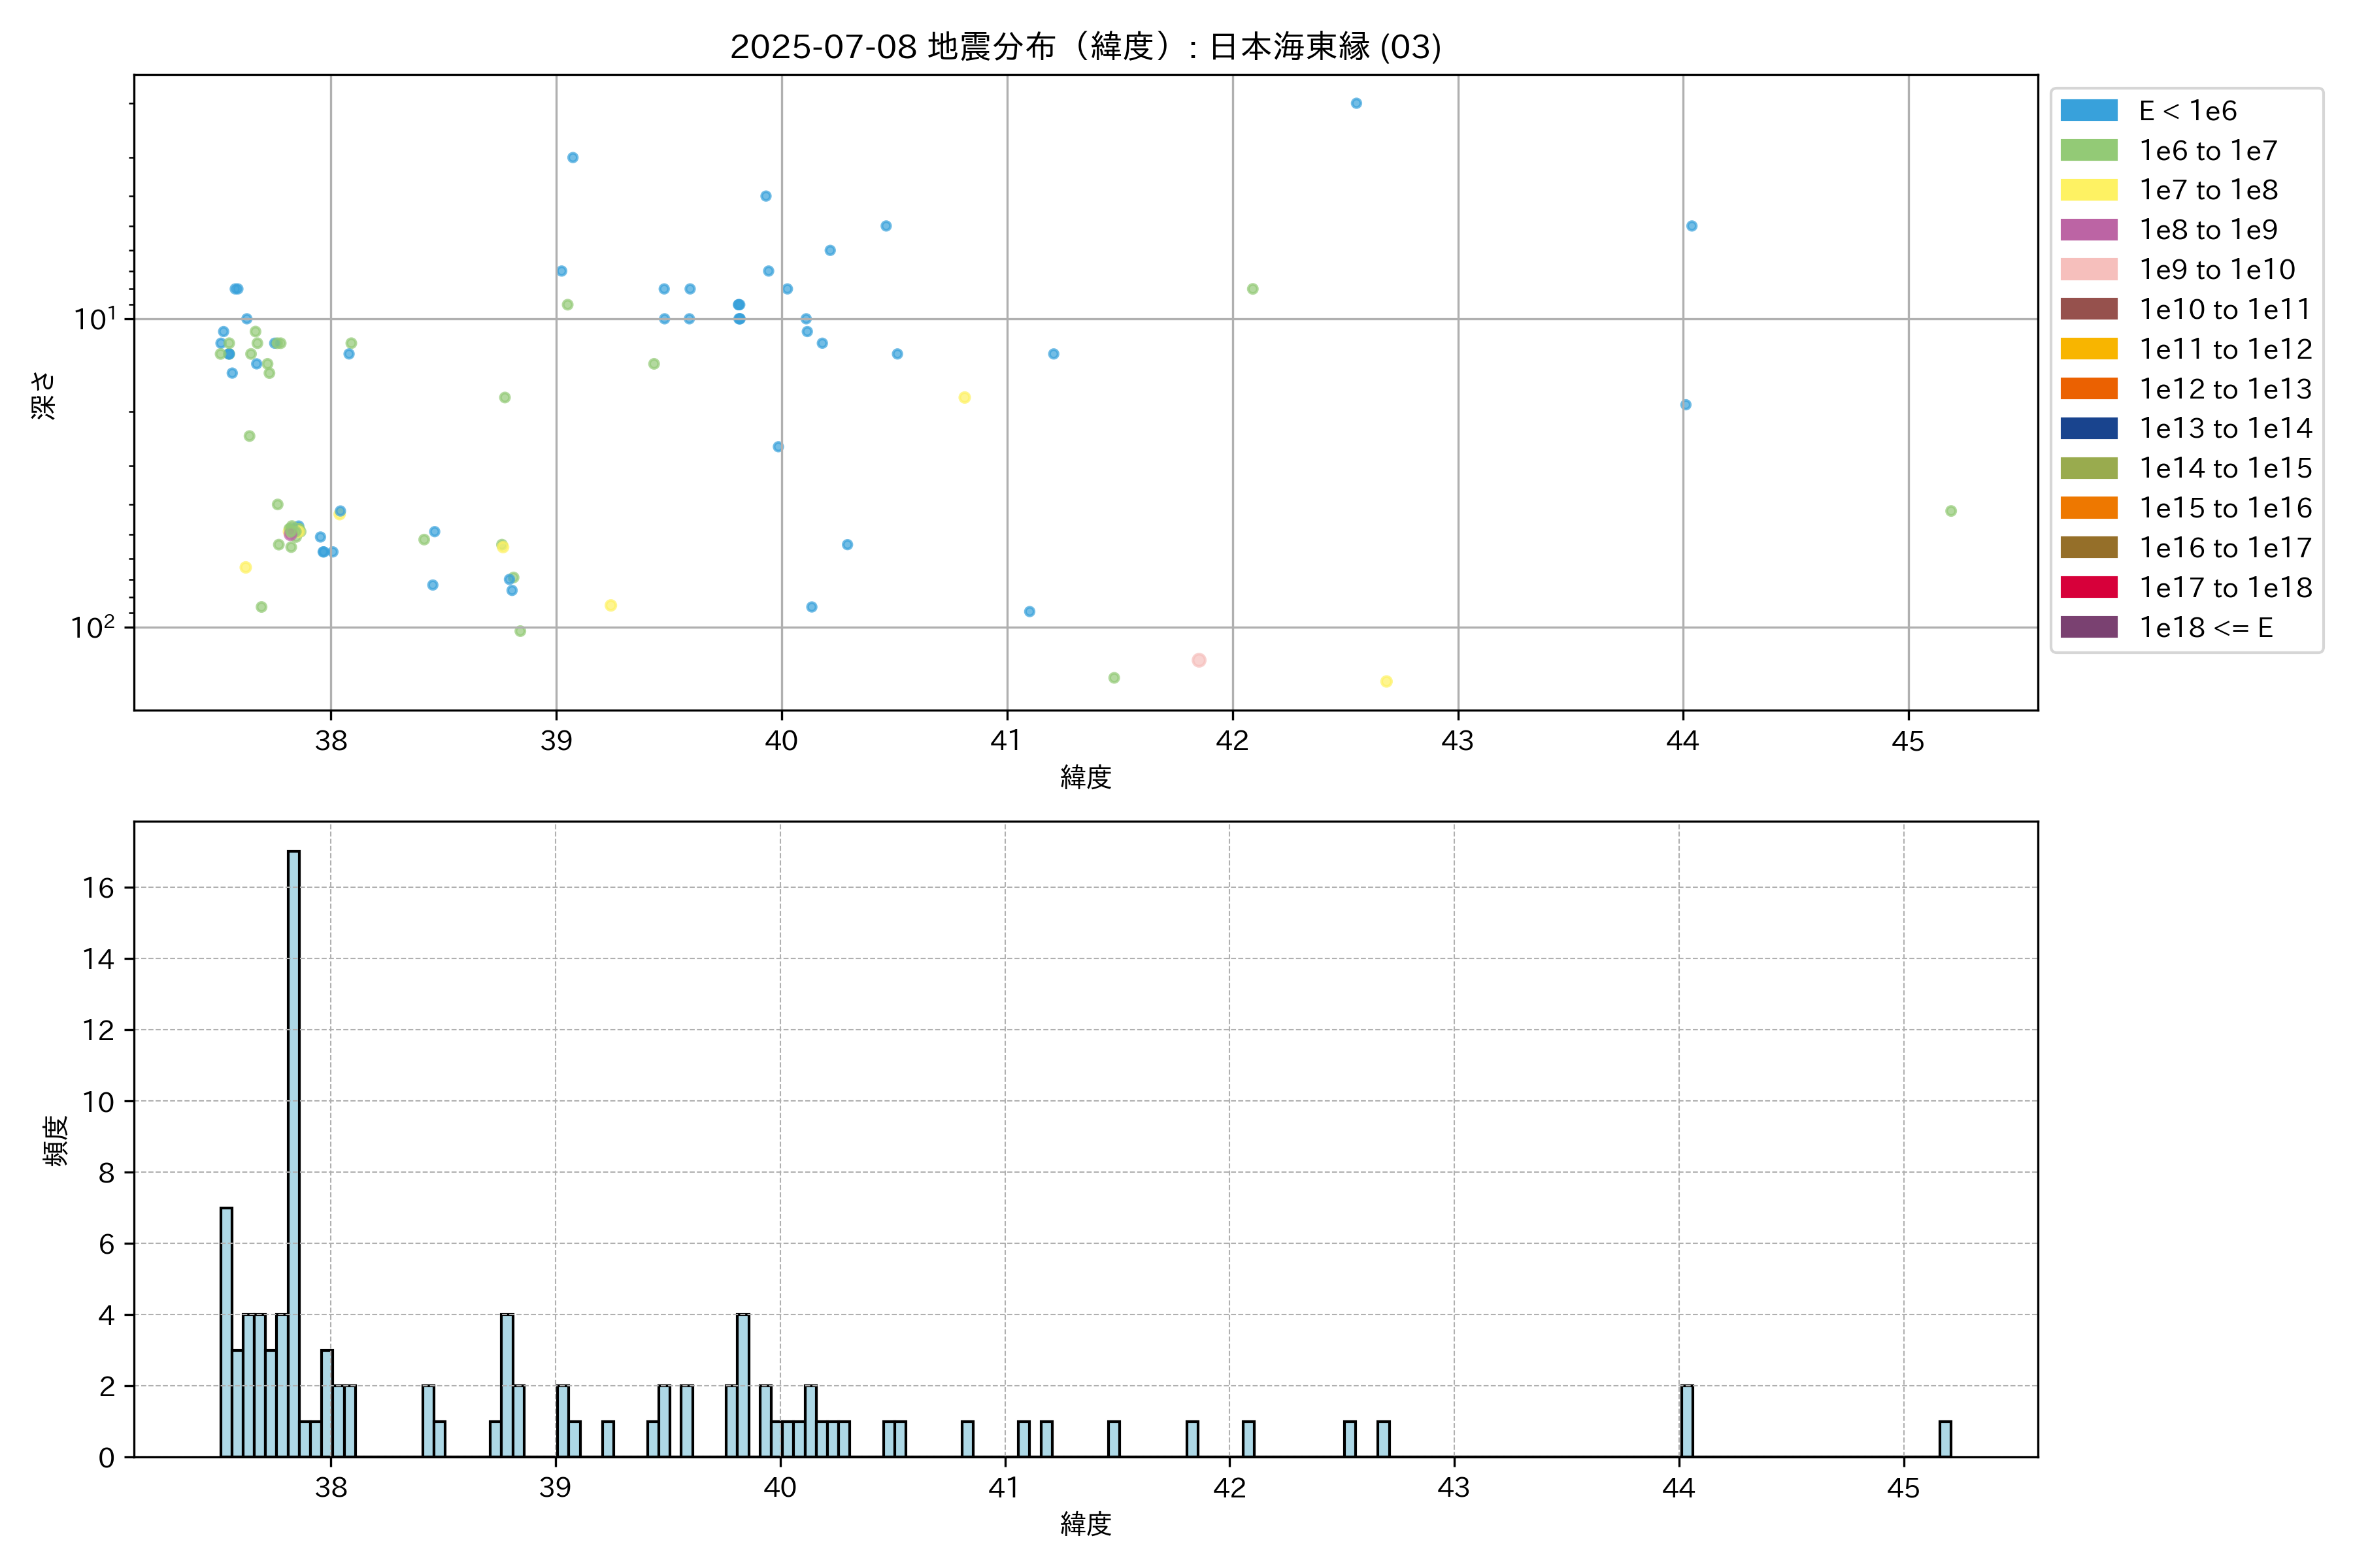This screenshot has width=2353, height=1568.
Task: Click the histogram bar at latitude 44
Action: click(x=1687, y=1421)
